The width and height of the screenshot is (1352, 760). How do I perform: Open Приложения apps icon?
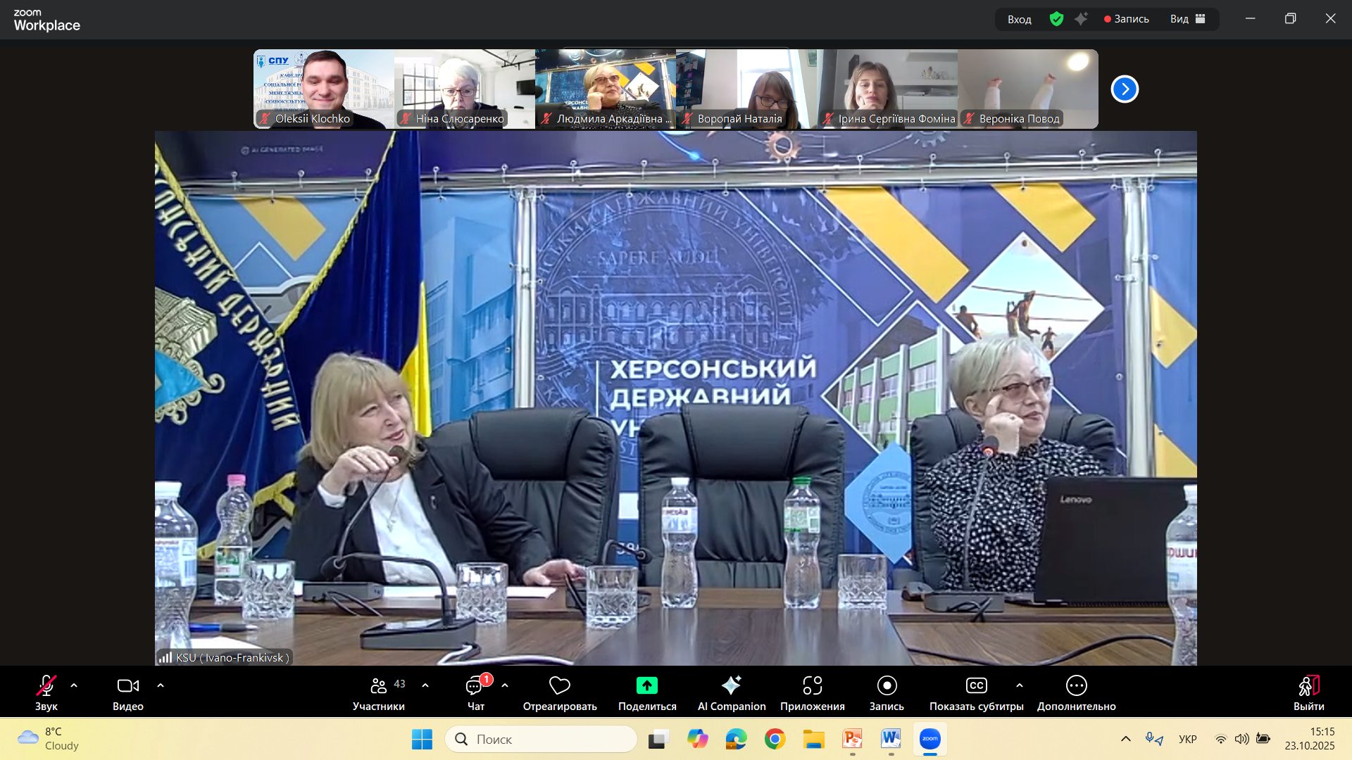(x=812, y=685)
